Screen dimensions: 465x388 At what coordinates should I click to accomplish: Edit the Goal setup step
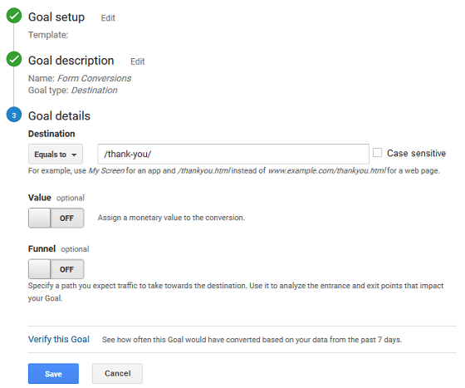click(x=108, y=18)
